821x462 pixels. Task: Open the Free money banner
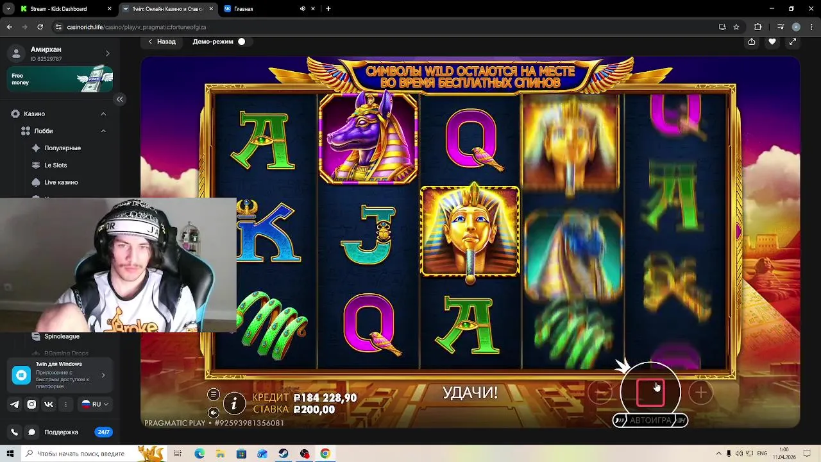60,79
